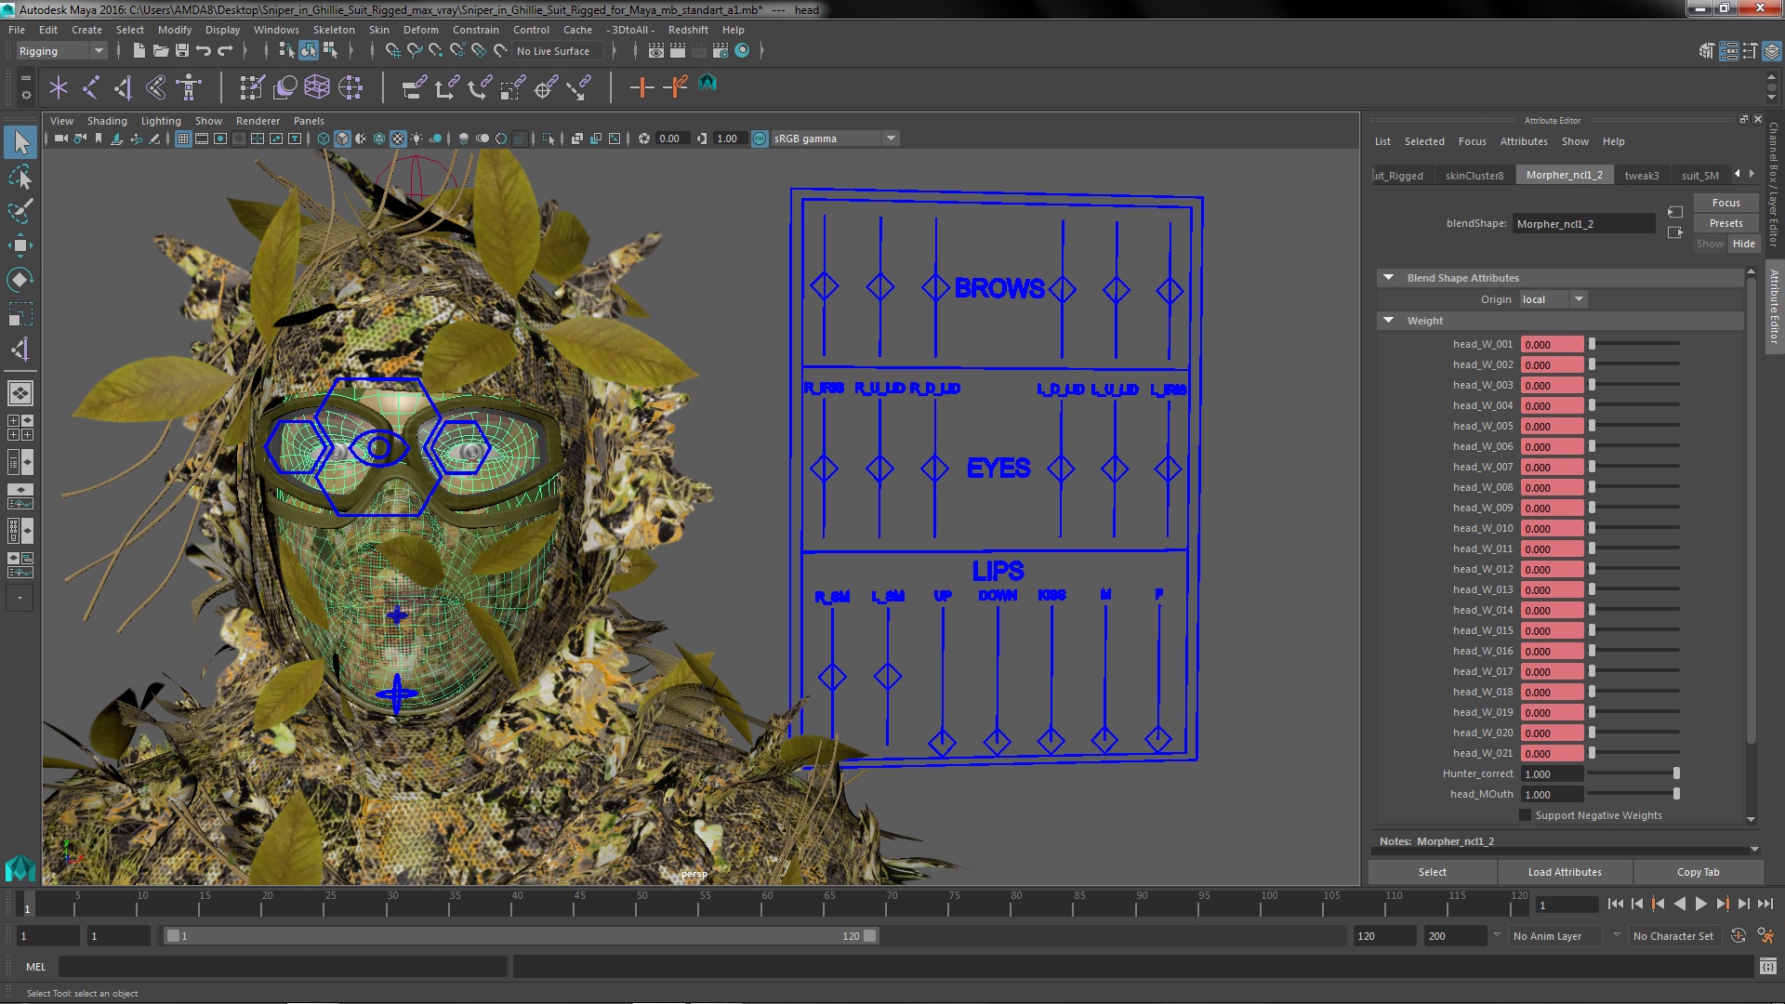
Task: Switch to the tweak3 tab
Action: [1641, 176]
